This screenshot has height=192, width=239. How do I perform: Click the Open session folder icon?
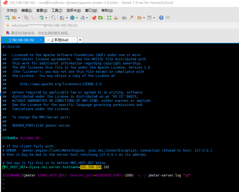coord(14,18)
